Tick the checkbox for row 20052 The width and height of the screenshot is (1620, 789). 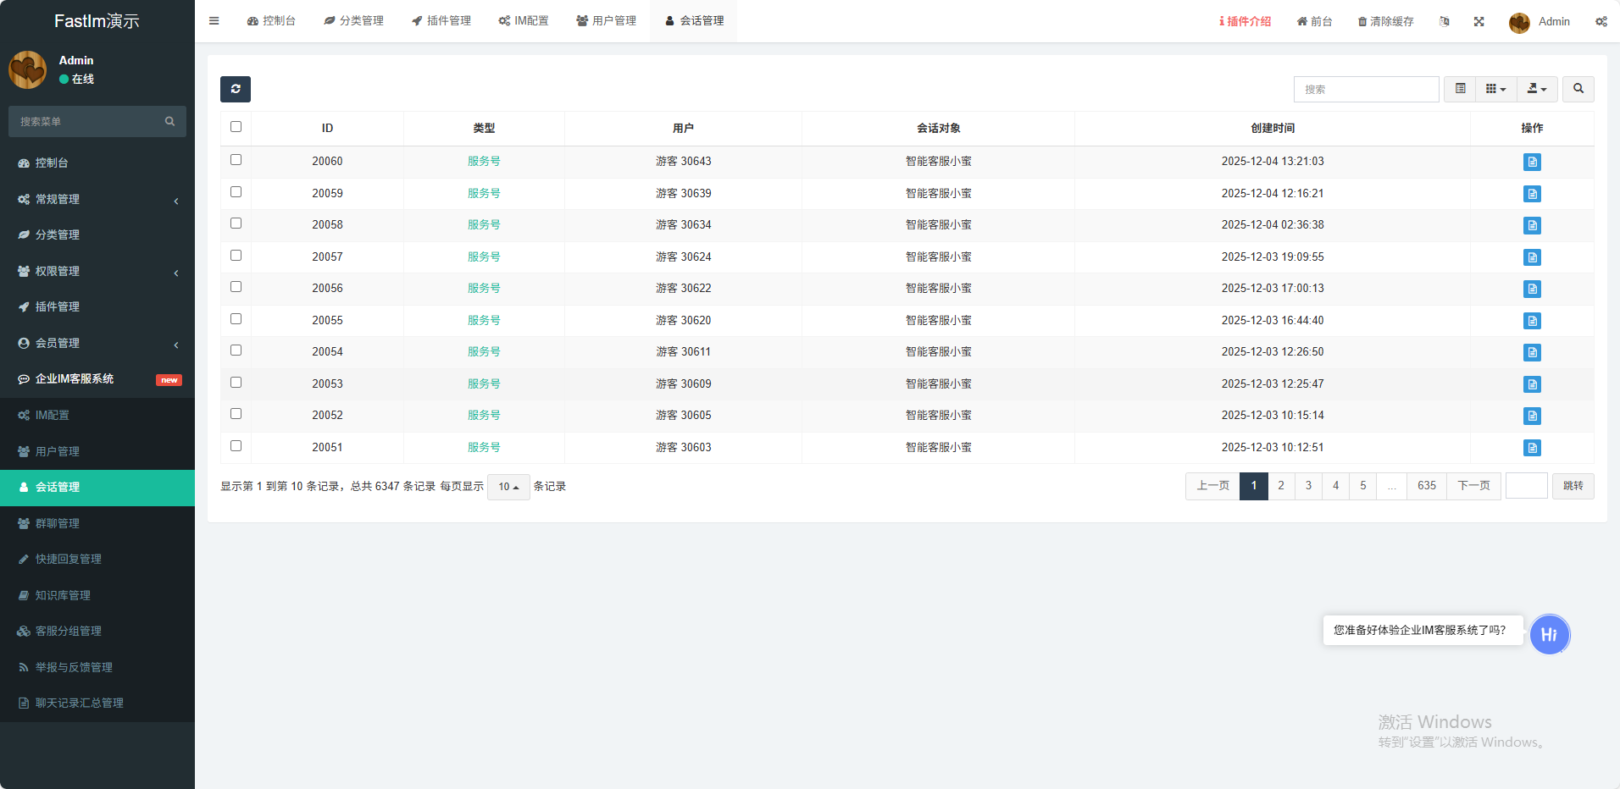coord(236,414)
